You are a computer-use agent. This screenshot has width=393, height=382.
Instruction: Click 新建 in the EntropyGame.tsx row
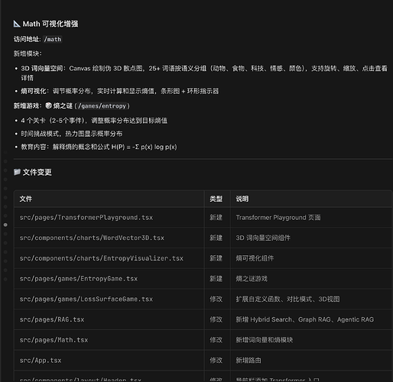click(216, 279)
